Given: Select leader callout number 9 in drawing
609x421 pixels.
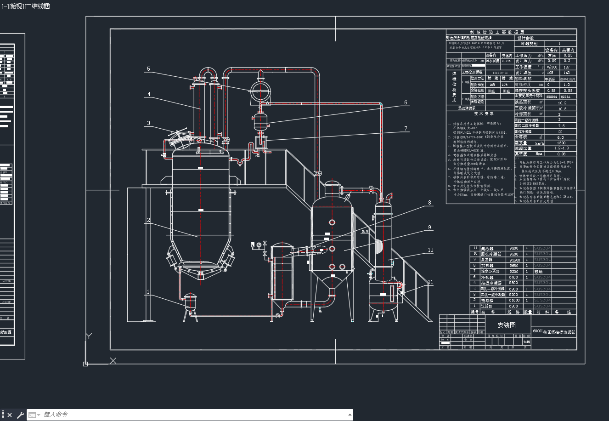Looking at the screenshot, I should point(429,227).
